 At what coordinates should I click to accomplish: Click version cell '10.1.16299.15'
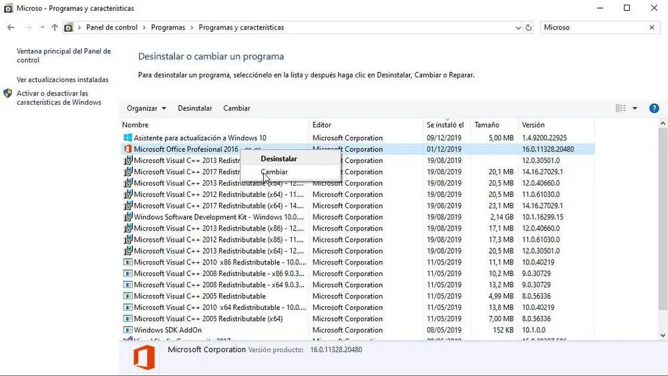tap(542, 217)
